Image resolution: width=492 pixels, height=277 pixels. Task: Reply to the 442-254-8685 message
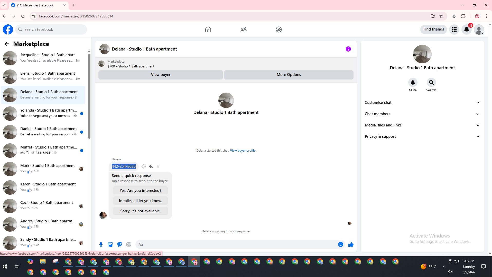(x=151, y=166)
